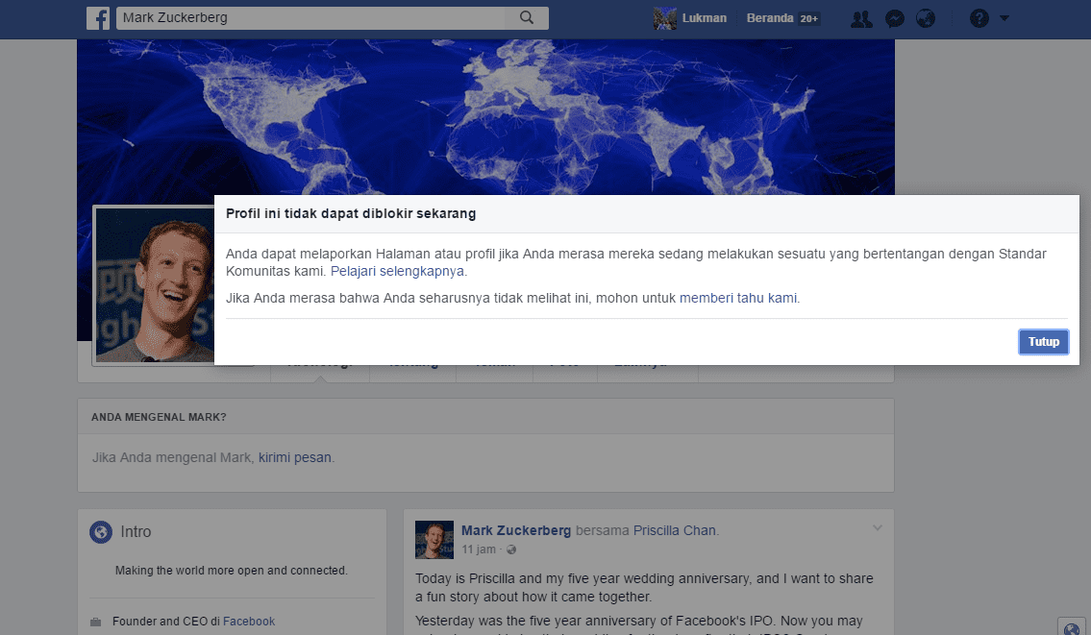Open the friend requests icon

[861, 19]
